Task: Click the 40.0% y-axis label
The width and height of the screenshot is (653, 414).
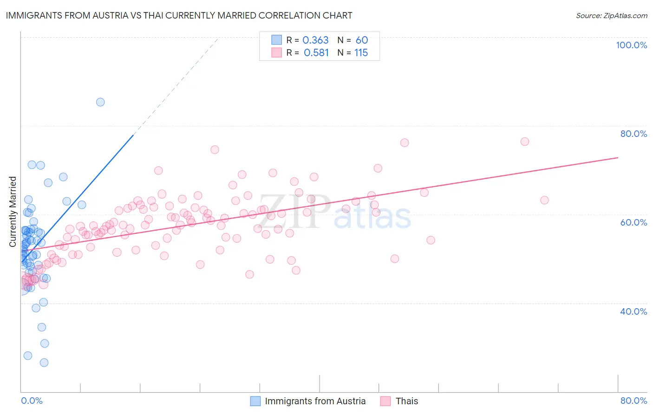Action: (x=633, y=311)
